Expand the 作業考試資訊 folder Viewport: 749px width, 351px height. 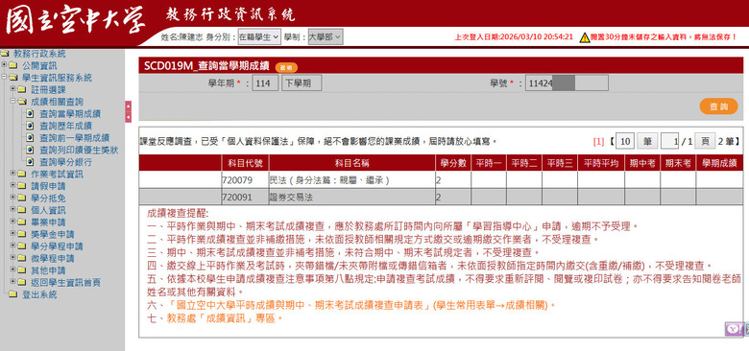tap(12, 175)
